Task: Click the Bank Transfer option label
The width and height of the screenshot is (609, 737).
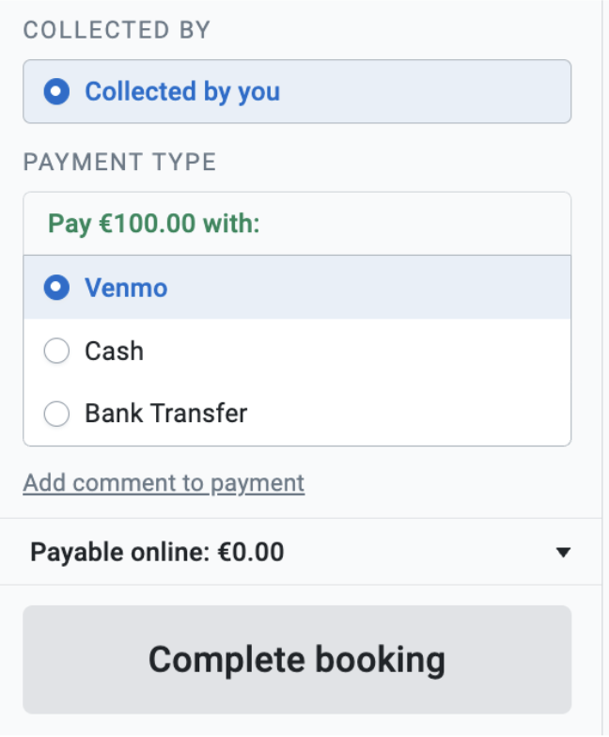Action: [165, 414]
